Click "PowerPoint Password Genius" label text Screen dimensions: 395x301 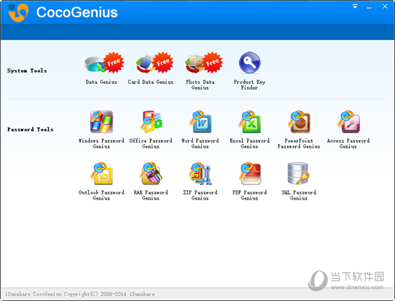coord(299,144)
